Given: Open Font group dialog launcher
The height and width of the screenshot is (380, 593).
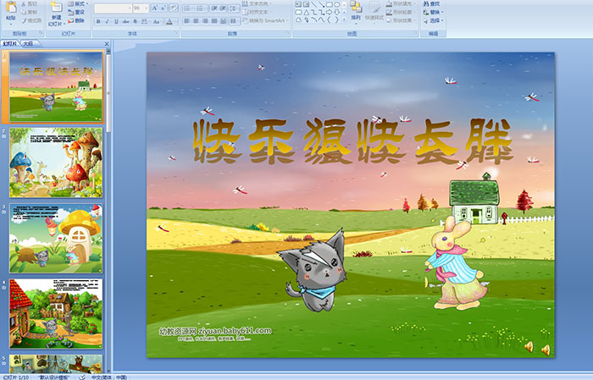Looking at the screenshot, I should click(x=176, y=33).
